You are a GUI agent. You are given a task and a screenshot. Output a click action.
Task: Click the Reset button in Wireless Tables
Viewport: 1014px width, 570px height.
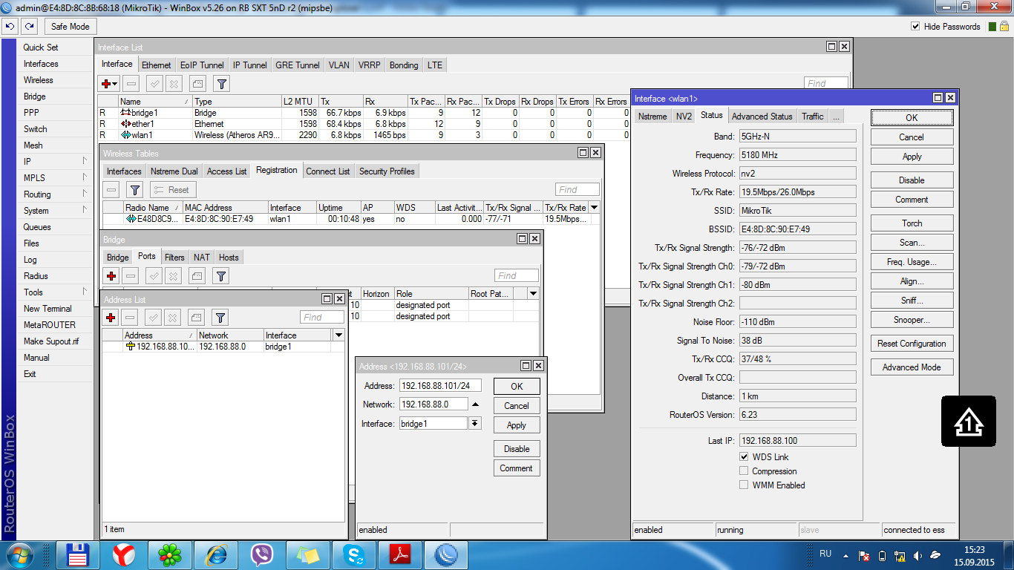click(173, 189)
